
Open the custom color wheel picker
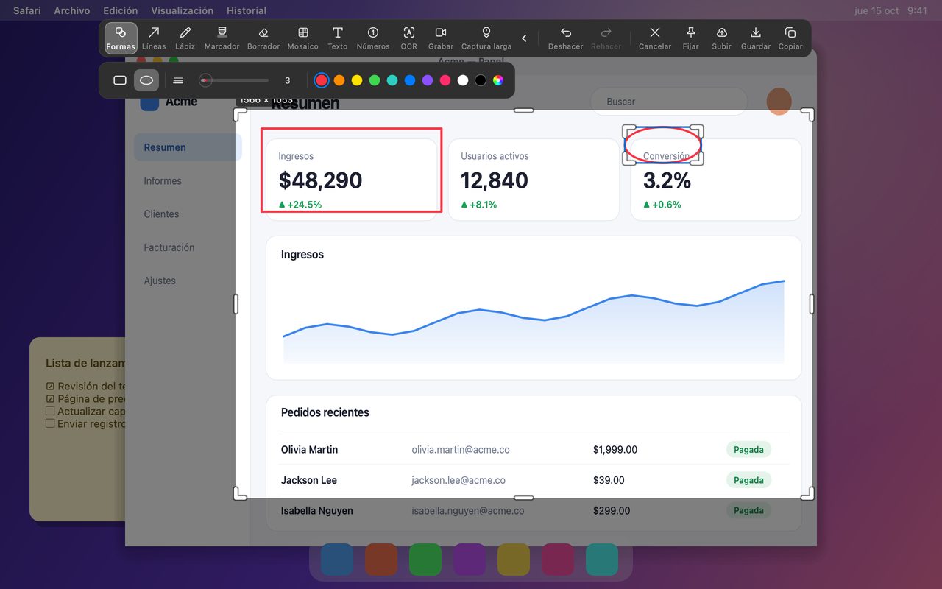click(498, 80)
